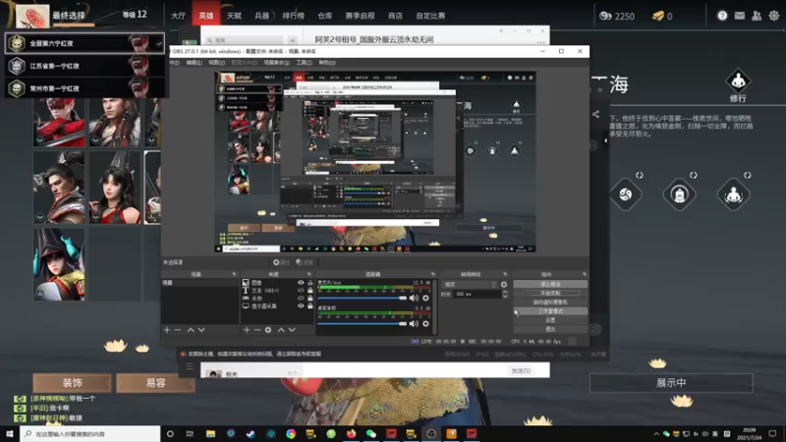The width and height of the screenshot is (786, 442).
Task: Undock the sources panel via its corner icon
Action: click(x=309, y=274)
